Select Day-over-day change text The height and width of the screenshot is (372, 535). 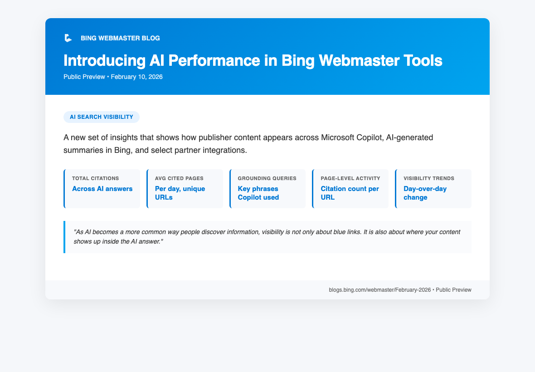[x=425, y=193]
